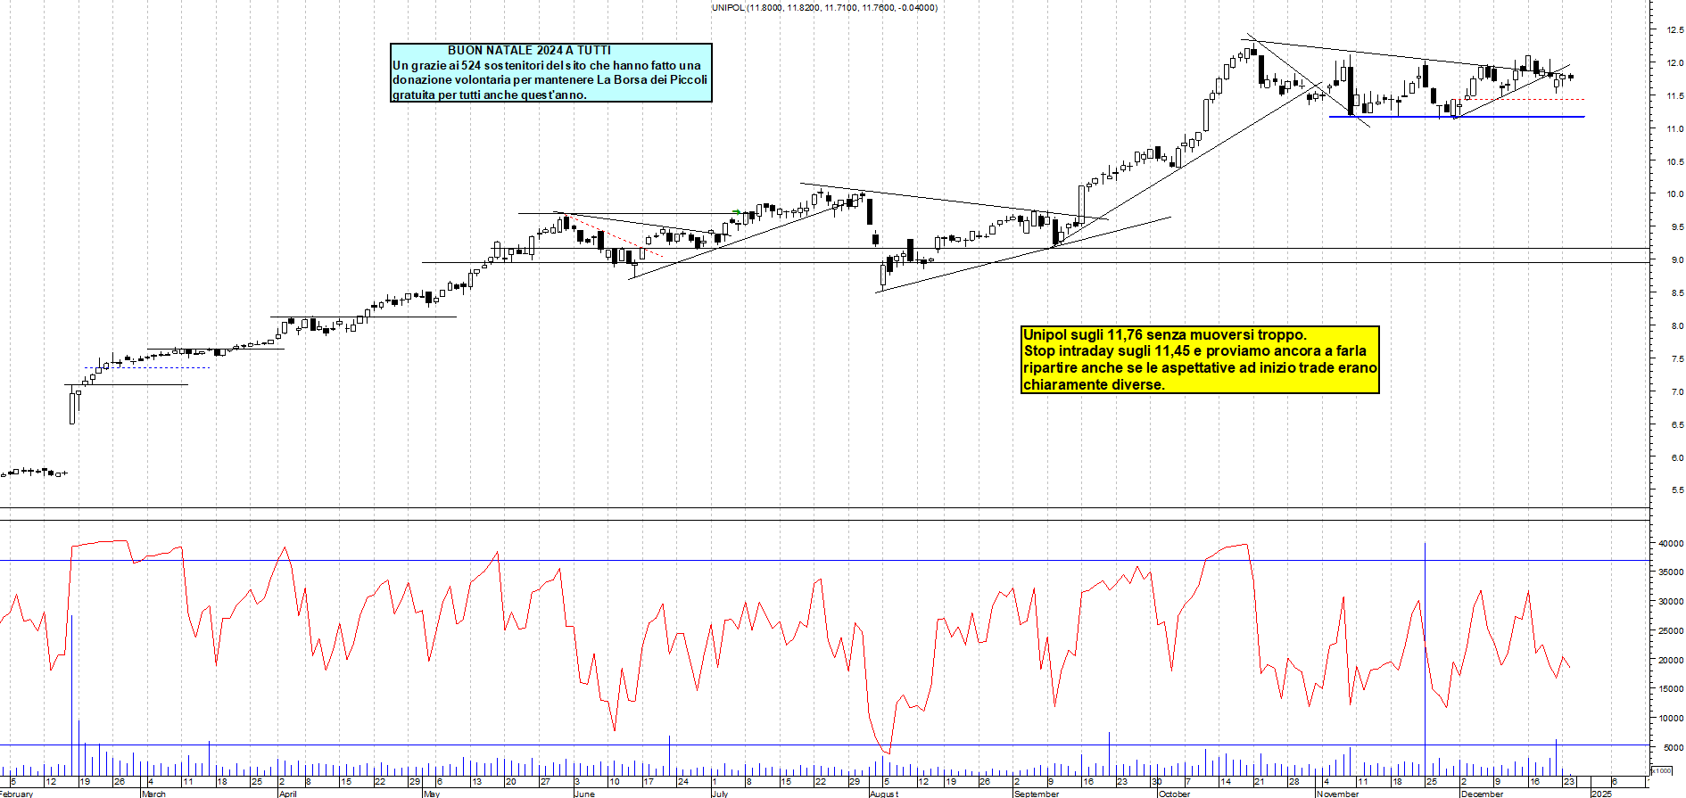Screen dimensions: 1686x798
Task: Click the 6.5 price axis label
Action: (1677, 425)
